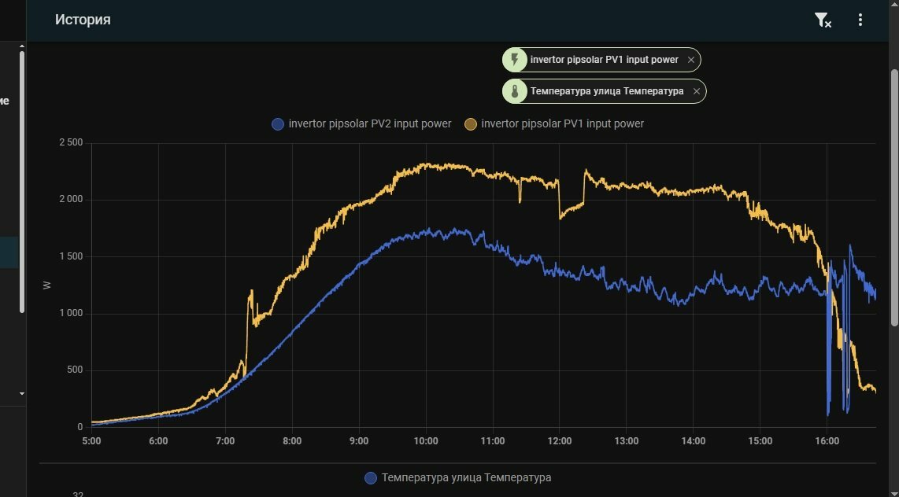Remove the Температура улица chip

(x=696, y=91)
